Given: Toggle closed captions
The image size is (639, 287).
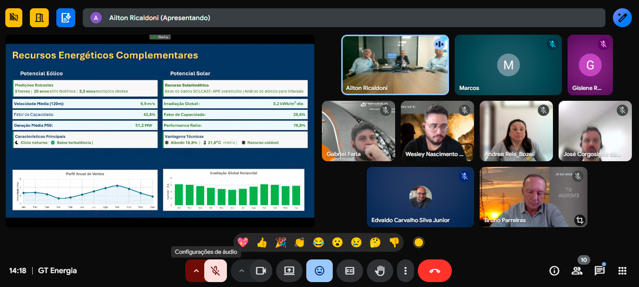Looking at the screenshot, I should tap(349, 271).
